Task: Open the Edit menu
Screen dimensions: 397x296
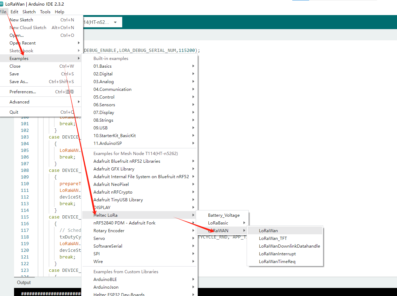Action: click(x=14, y=12)
